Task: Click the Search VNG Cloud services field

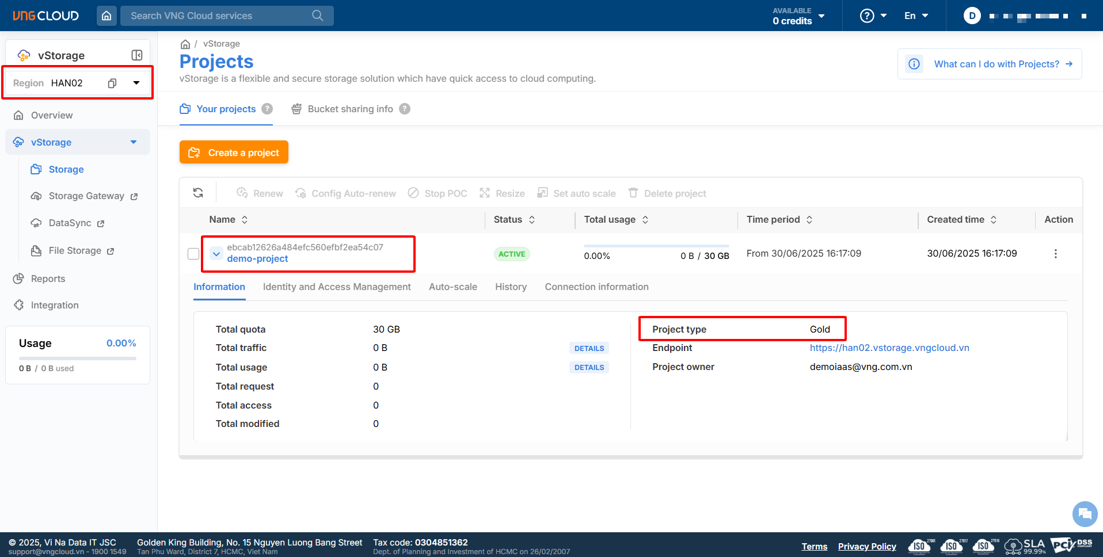Action: [219, 16]
